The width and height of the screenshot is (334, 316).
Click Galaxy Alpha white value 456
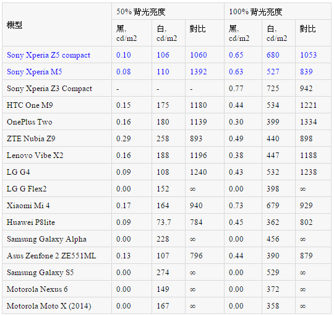click(x=273, y=239)
